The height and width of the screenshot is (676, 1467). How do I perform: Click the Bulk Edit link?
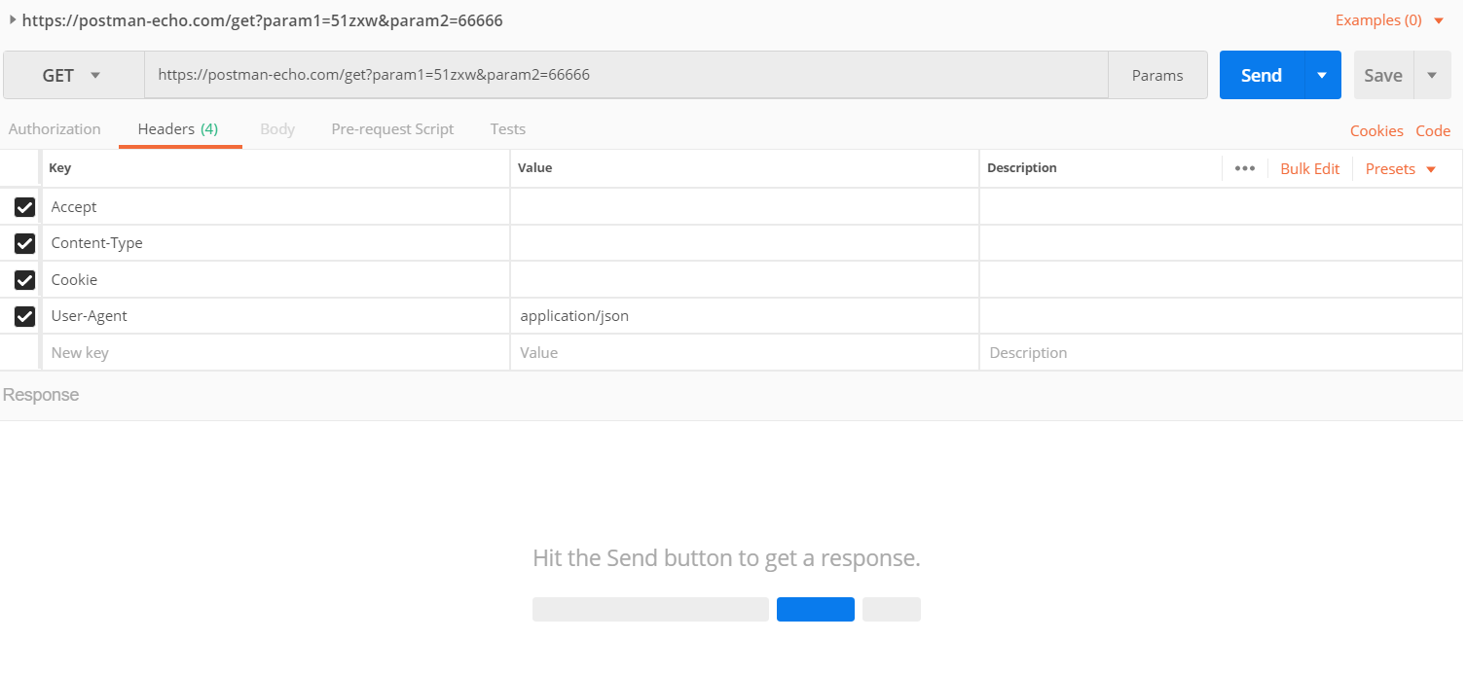point(1309,169)
